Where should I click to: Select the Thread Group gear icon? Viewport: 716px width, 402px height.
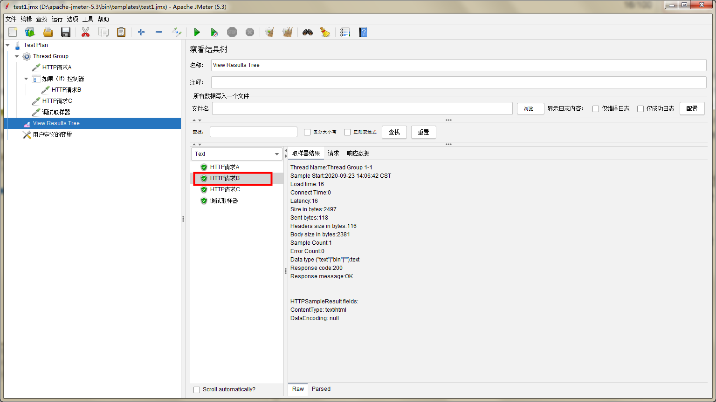[27, 56]
